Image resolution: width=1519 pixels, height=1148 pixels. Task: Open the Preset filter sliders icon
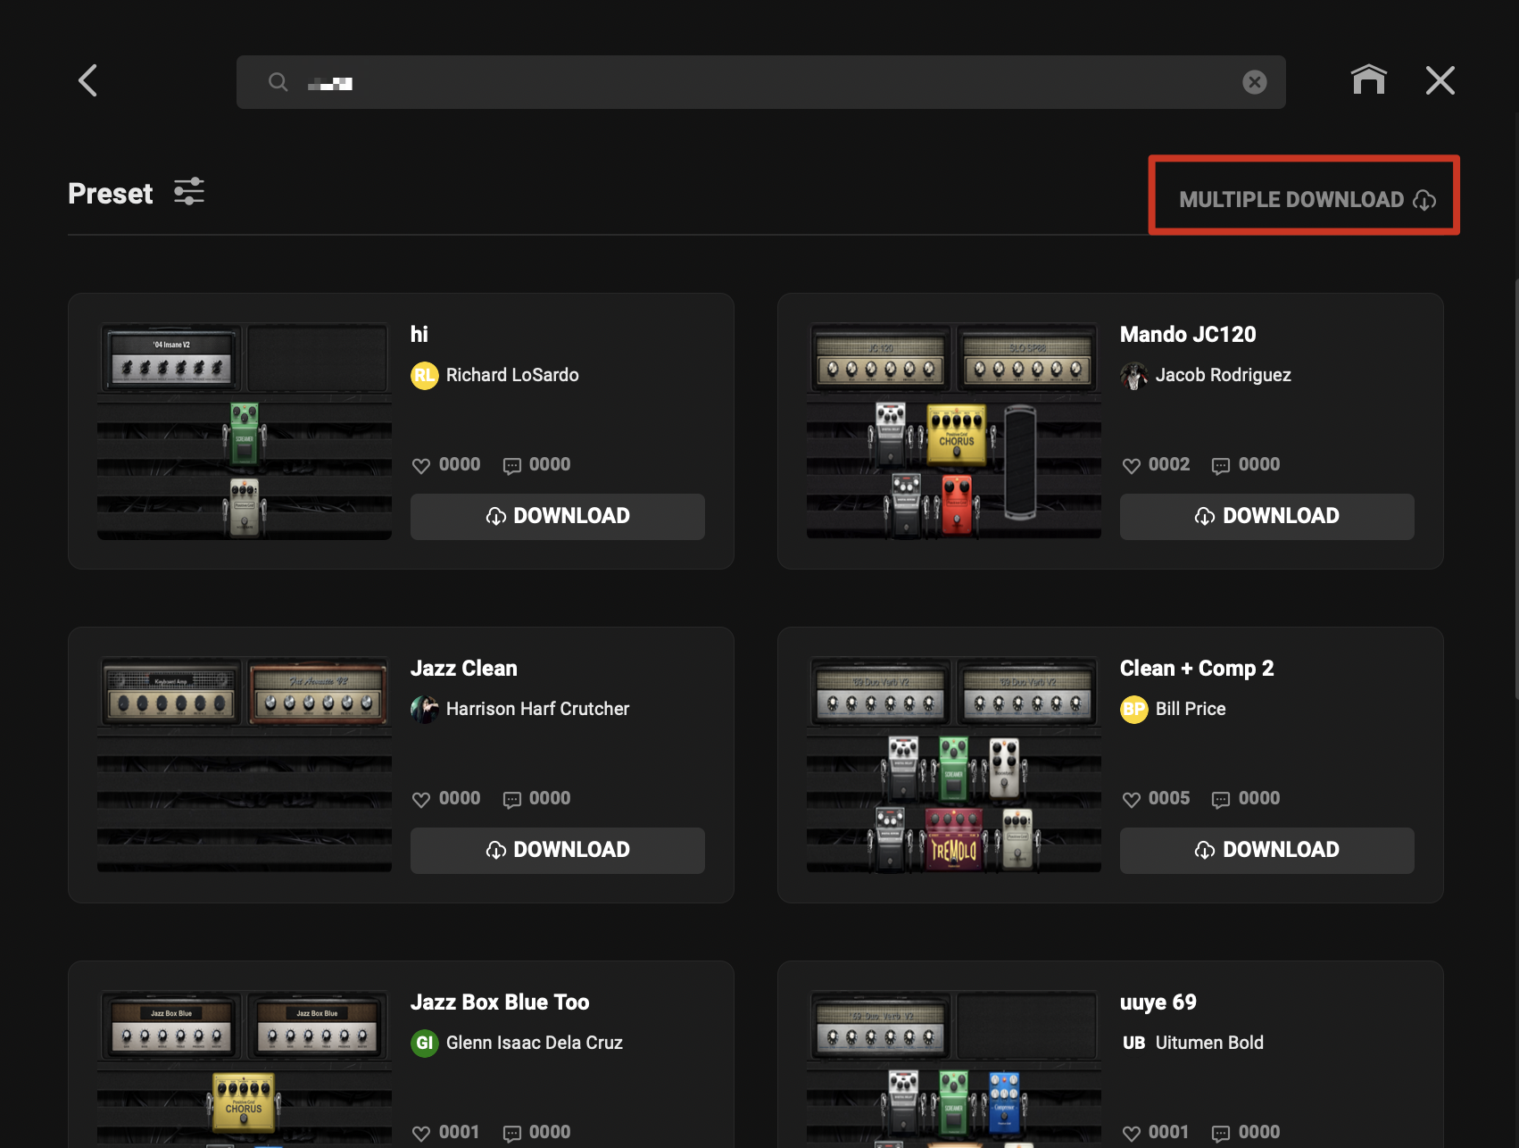point(189,192)
